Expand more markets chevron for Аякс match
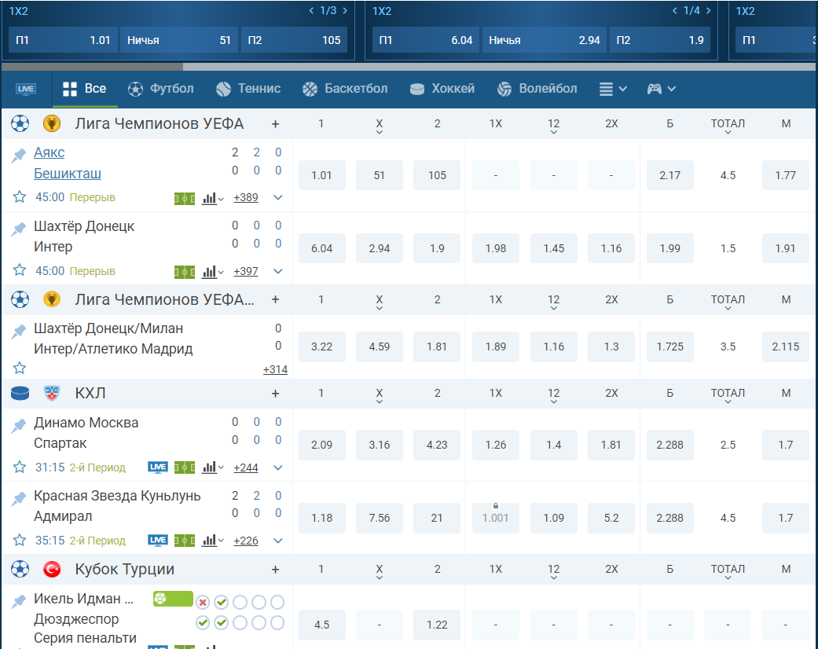This screenshot has height=649, width=818. click(278, 198)
